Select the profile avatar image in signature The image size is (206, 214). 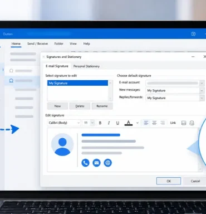[x=62, y=144]
